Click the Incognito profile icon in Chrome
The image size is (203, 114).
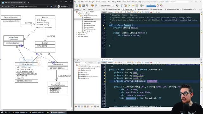tap(59, 6)
